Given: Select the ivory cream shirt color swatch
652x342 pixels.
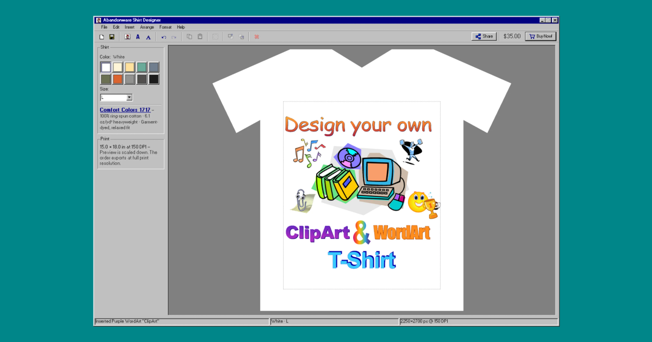Looking at the screenshot, I should (117, 67).
